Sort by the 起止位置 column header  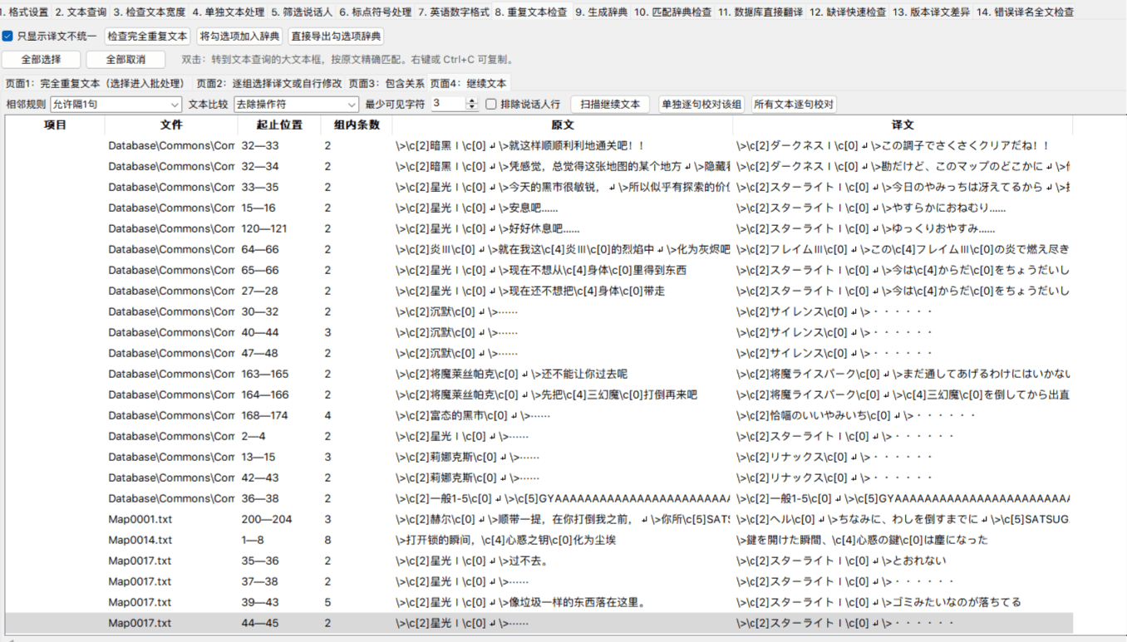(279, 125)
